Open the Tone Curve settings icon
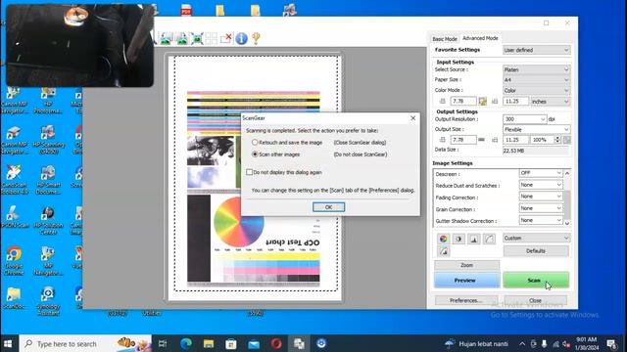The height and width of the screenshot is (352, 627). tap(489, 239)
